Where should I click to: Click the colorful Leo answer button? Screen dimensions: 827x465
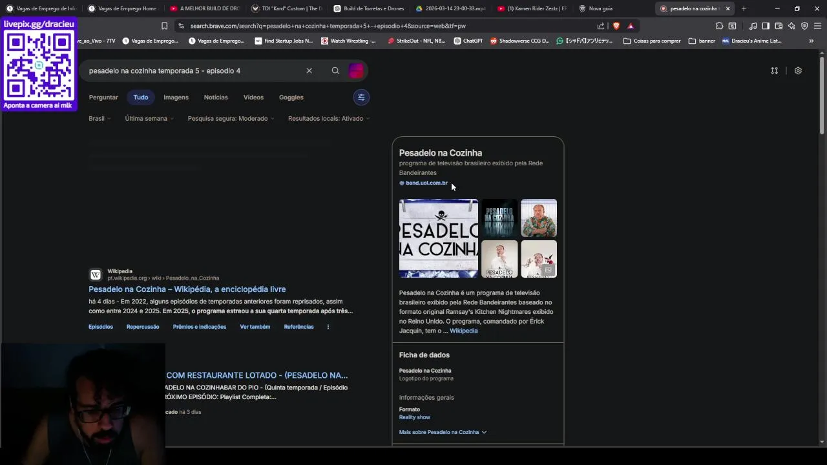356,70
